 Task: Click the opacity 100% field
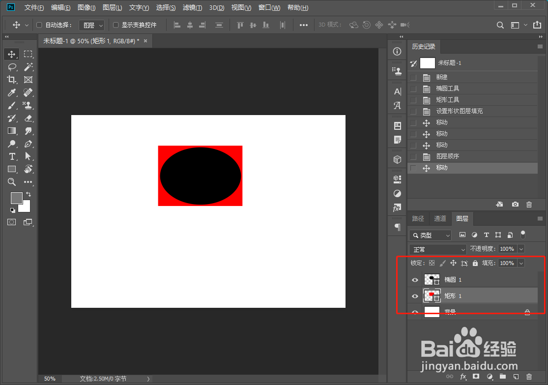pos(507,249)
